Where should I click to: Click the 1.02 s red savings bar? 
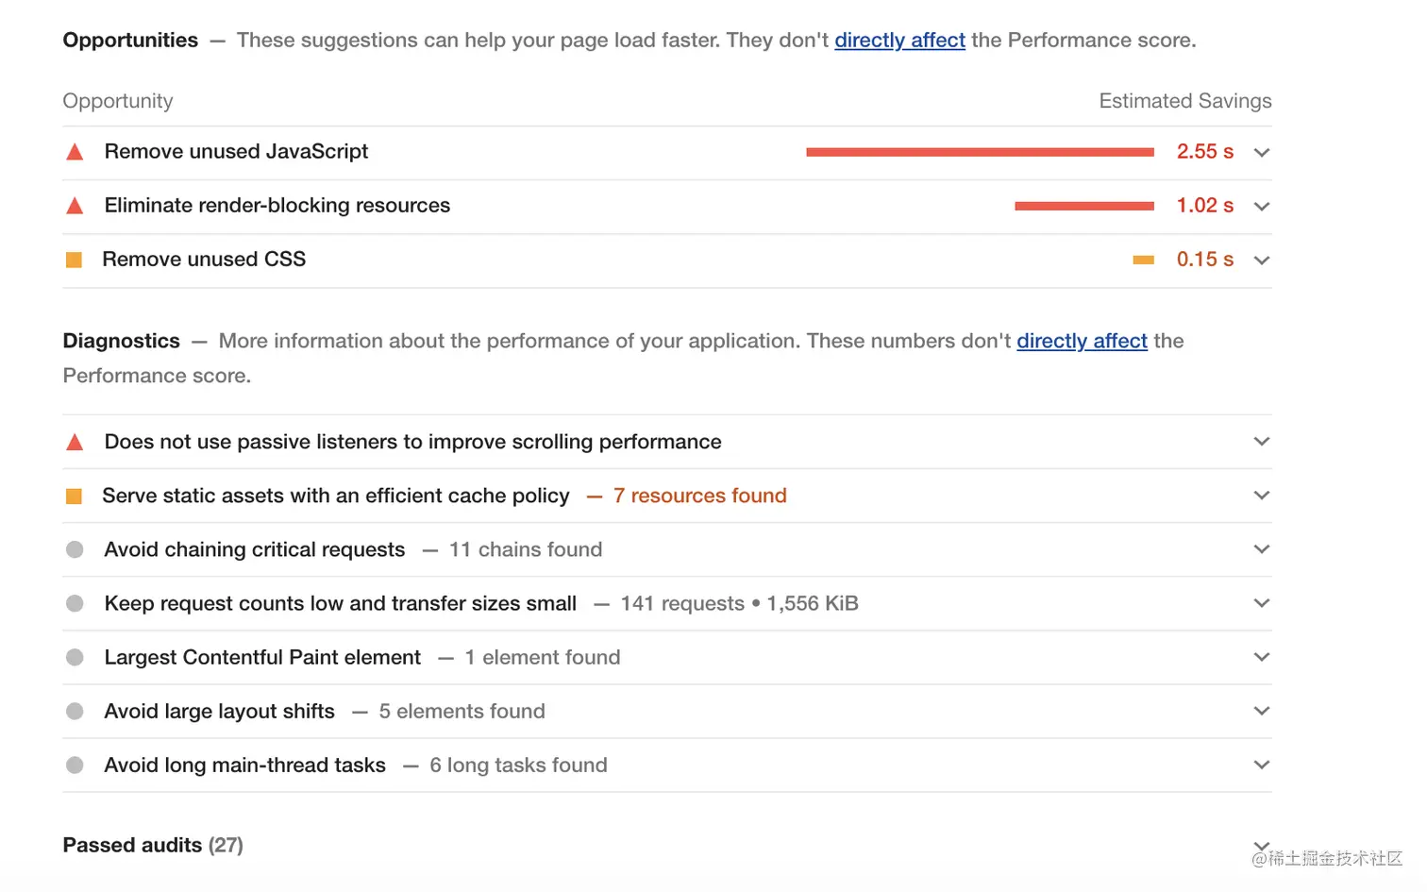click(1083, 206)
